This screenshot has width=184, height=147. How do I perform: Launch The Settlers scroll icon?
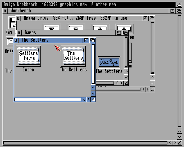coord(73,56)
